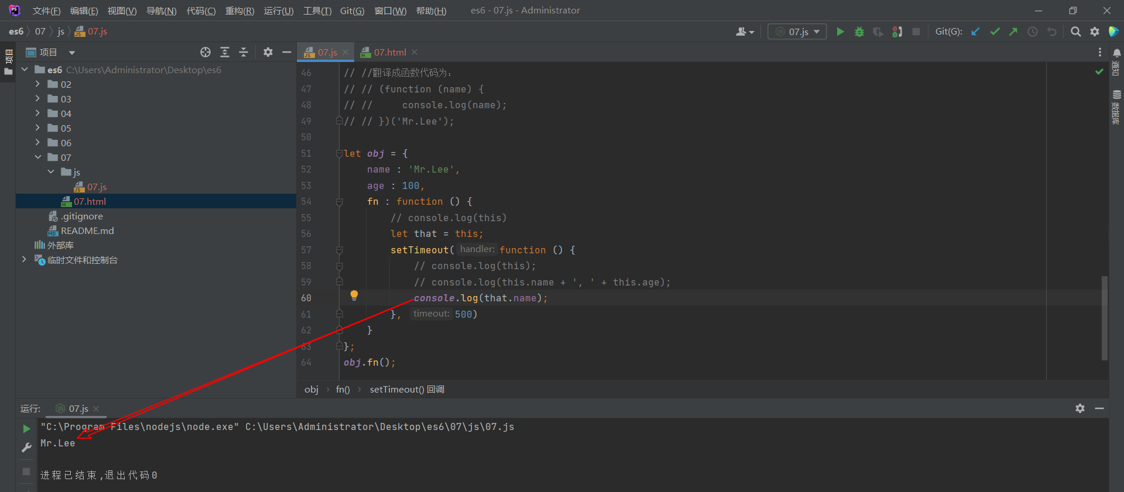Open the 运行(U) menu
This screenshot has height=492, width=1124.
pos(279,11)
